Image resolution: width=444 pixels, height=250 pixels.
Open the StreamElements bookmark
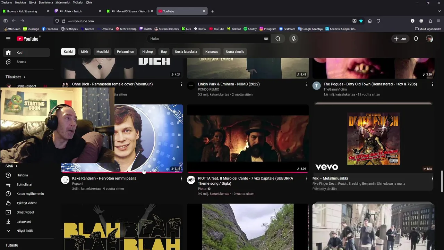167,29
